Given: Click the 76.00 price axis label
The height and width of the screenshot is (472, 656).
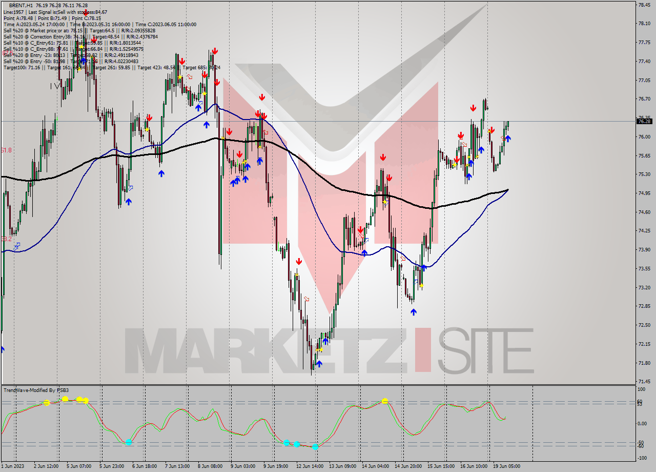Looking at the screenshot, I should (644, 136).
